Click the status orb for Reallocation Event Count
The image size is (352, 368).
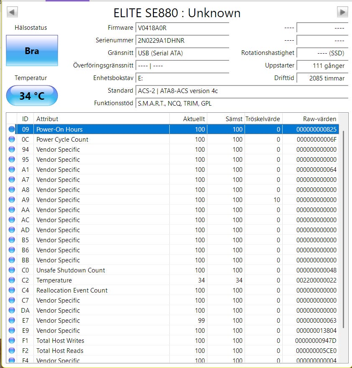12,290
